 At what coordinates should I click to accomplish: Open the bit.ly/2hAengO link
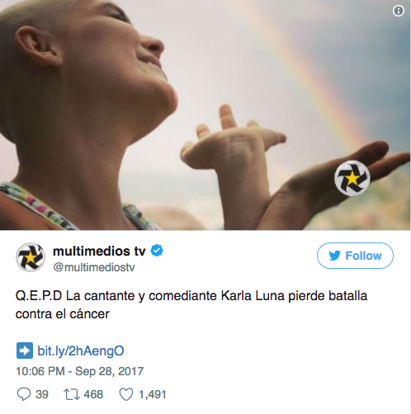pyautogui.click(x=81, y=350)
